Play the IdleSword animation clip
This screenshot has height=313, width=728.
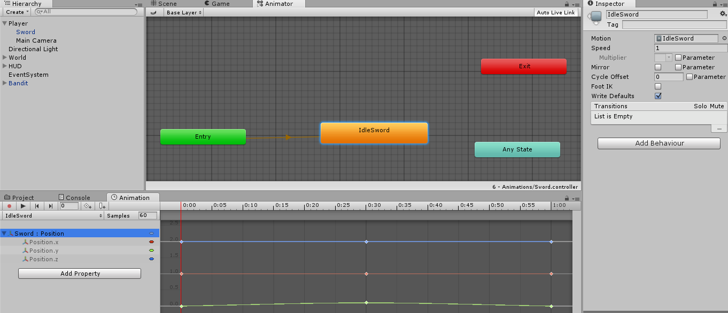click(x=23, y=206)
